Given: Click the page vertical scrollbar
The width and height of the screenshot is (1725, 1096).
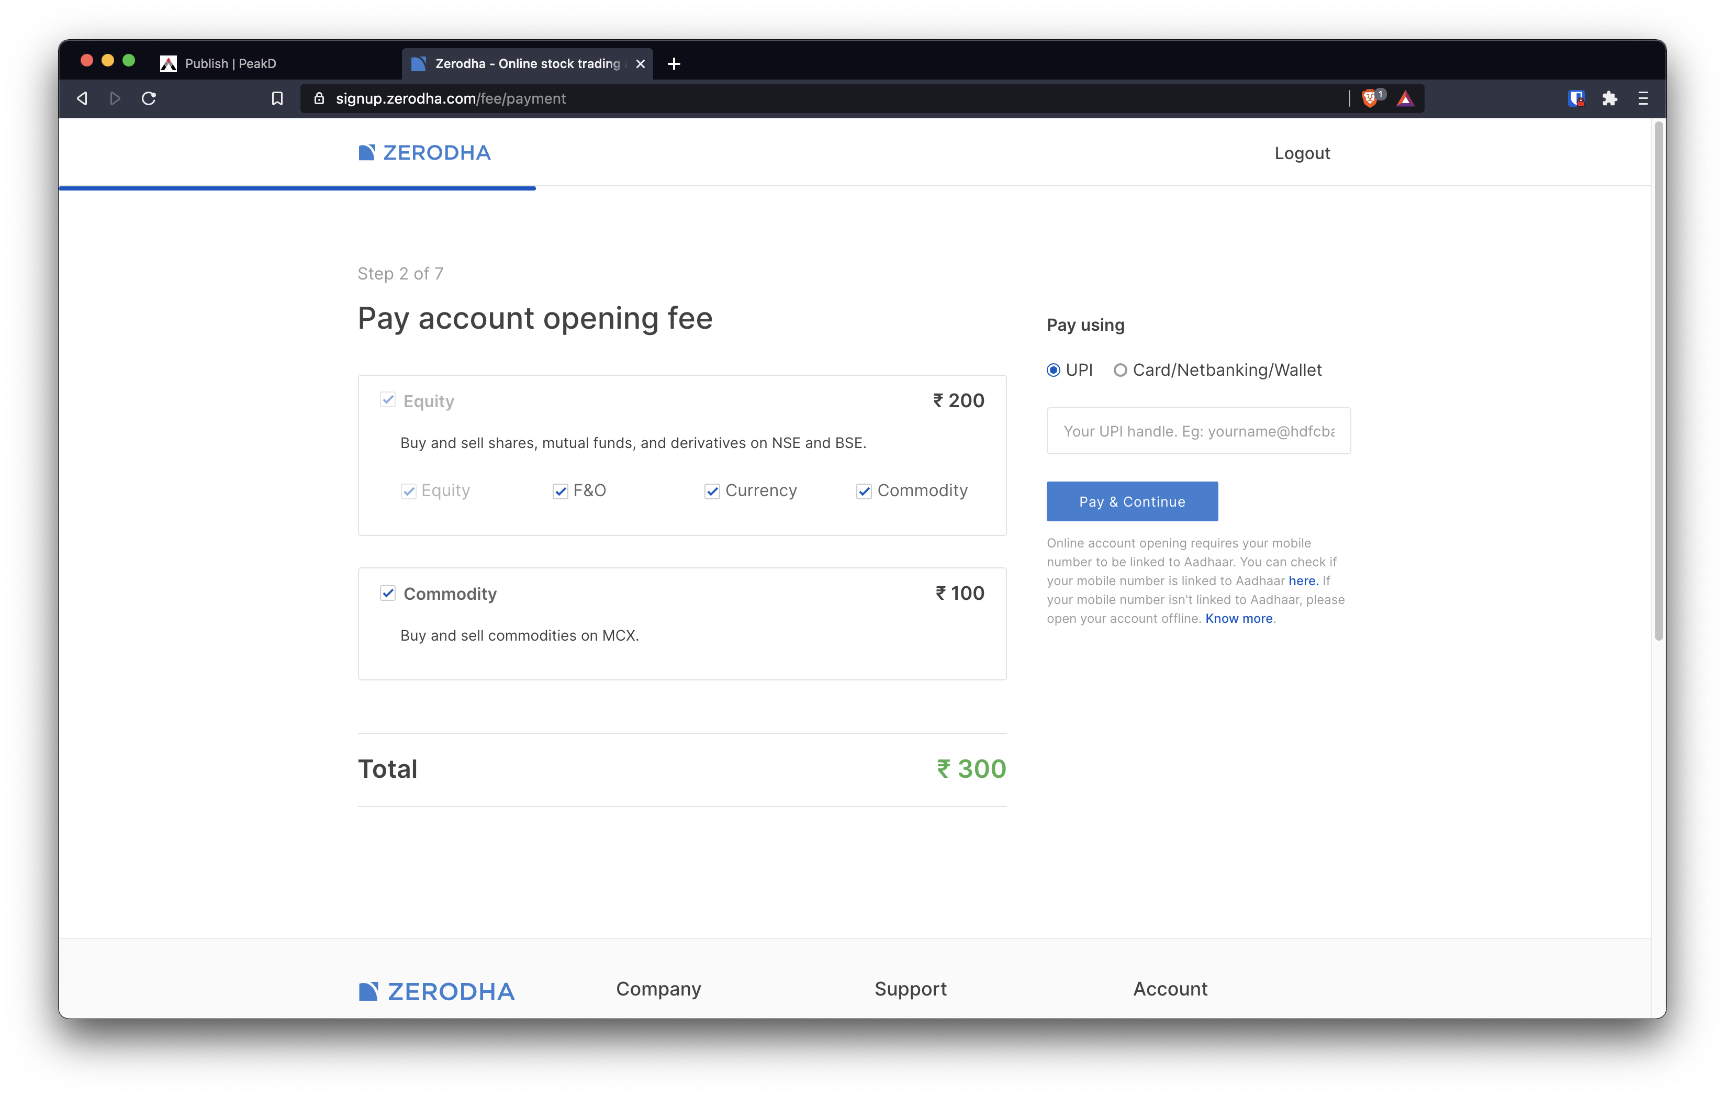Looking at the screenshot, I should pyautogui.click(x=1659, y=381).
